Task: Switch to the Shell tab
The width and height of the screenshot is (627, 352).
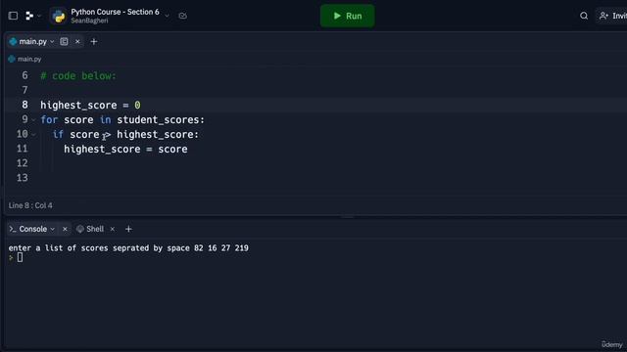Action: point(90,229)
